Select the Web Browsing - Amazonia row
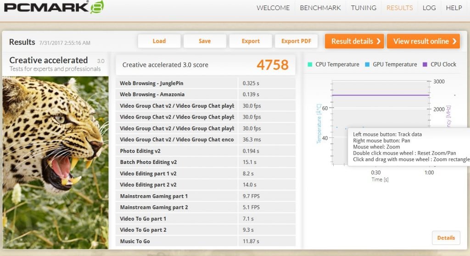Image resolution: width=470 pixels, height=256 pixels. click(205, 94)
